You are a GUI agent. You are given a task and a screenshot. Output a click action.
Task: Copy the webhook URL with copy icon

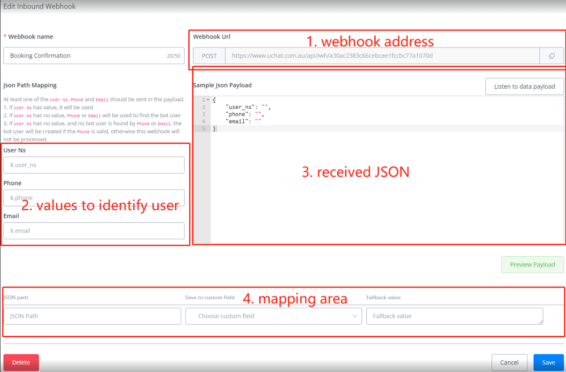point(551,56)
